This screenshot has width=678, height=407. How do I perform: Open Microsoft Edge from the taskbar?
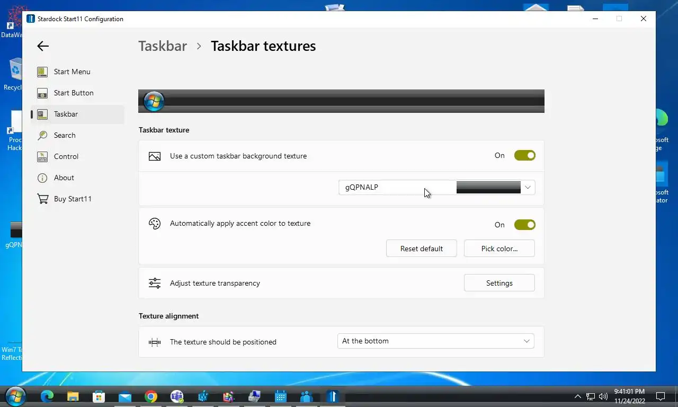tap(47, 396)
